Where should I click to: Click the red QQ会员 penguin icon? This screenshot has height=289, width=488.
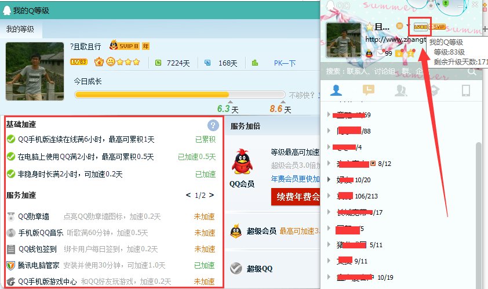(x=242, y=161)
